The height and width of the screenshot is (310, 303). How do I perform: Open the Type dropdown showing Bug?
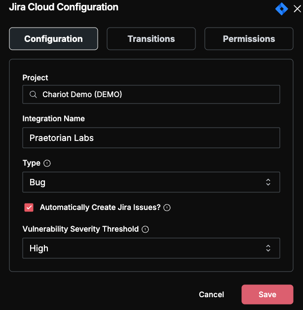pyautogui.click(x=151, y=182)
